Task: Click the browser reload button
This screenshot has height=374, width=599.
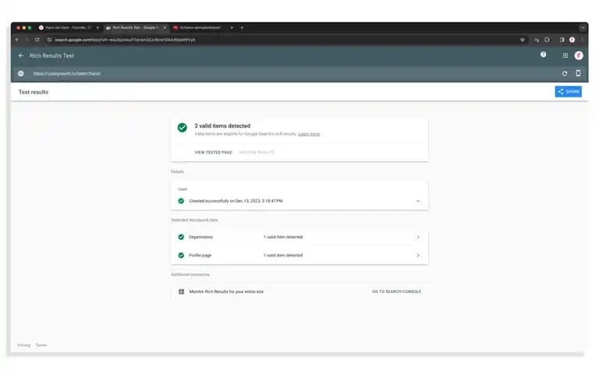Action: (37, 40)
